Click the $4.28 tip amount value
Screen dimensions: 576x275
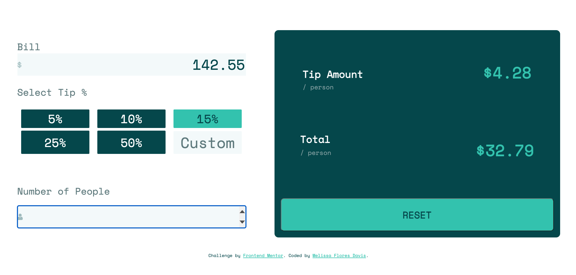(507, 73)
